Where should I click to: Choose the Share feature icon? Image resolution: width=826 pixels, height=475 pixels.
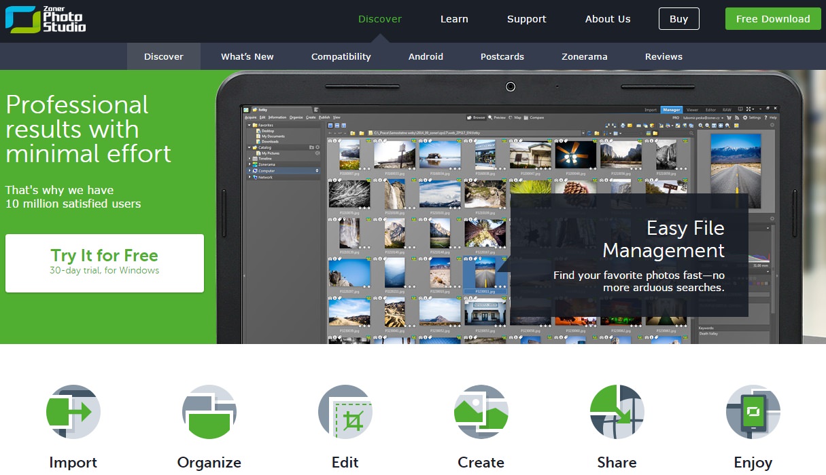pos(617,412)
